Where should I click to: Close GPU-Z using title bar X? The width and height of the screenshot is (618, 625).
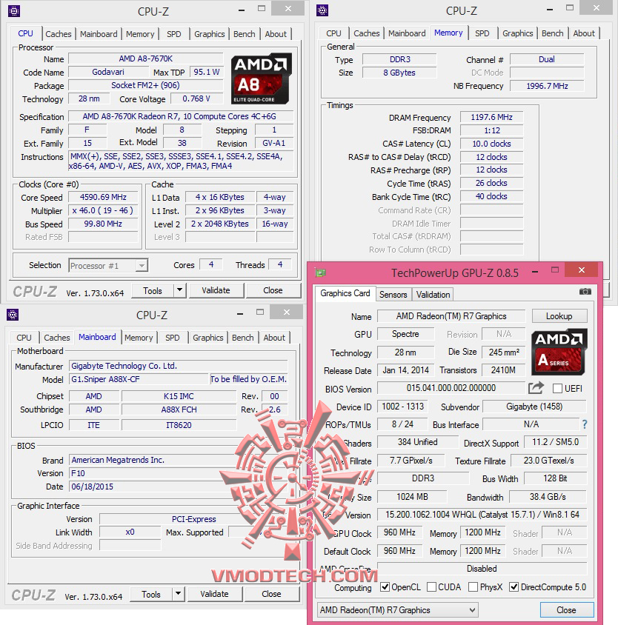(582, 270)
